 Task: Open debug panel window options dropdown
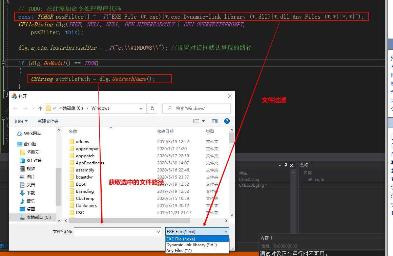coord(280,165)
